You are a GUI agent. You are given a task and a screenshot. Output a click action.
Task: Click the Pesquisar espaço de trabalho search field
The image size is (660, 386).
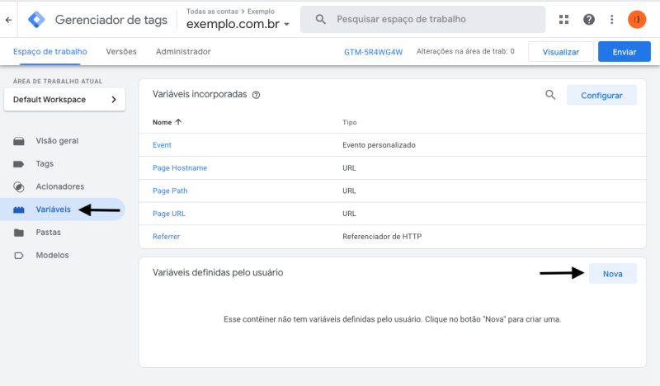(429, 19)
